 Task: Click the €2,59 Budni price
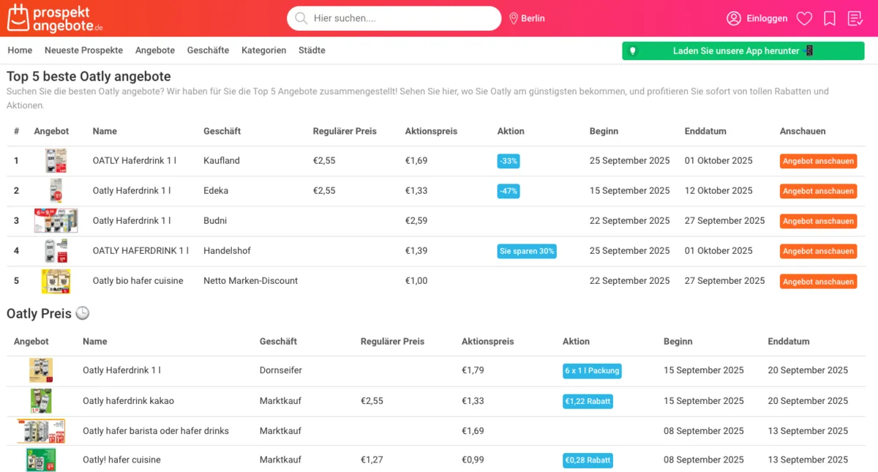[416, 220]
